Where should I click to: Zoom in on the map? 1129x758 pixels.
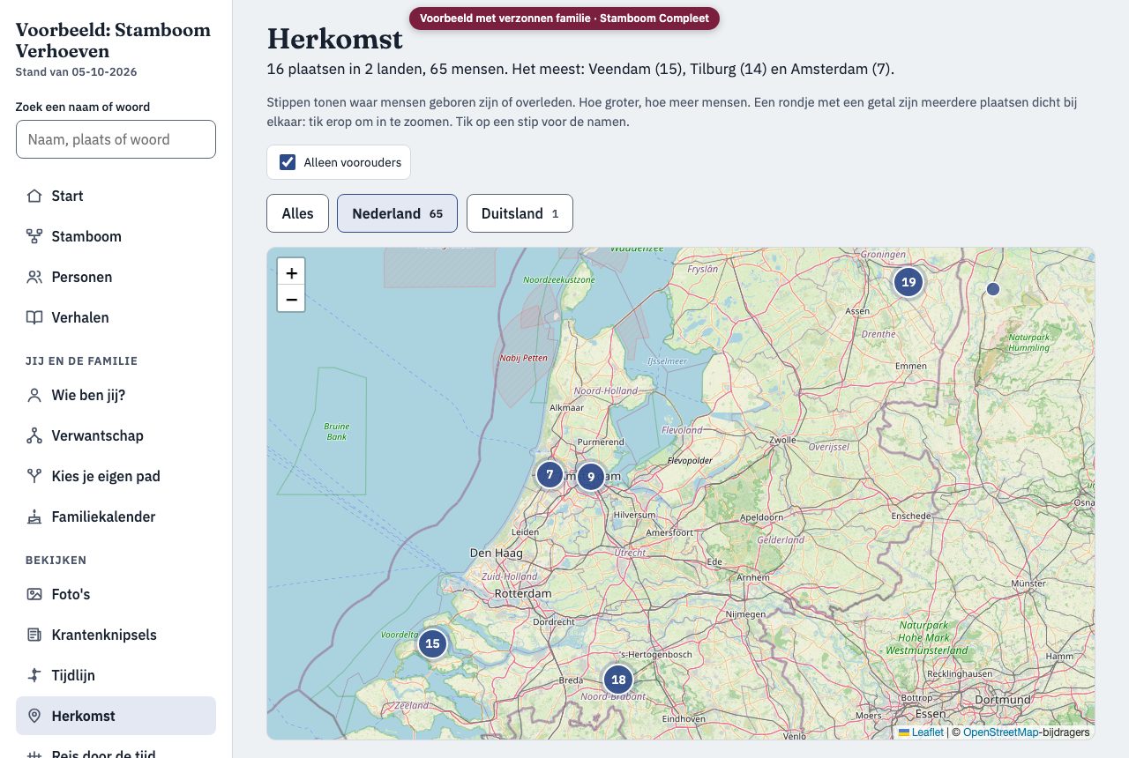(291, 272)
